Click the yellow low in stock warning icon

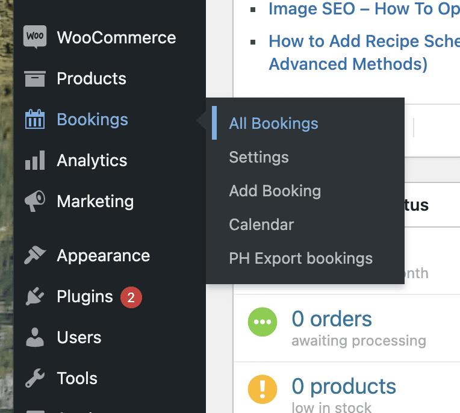coord(263,390)
